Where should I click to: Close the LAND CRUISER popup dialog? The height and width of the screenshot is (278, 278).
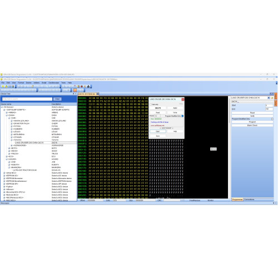pyautogui.click(x=183, y=100)
